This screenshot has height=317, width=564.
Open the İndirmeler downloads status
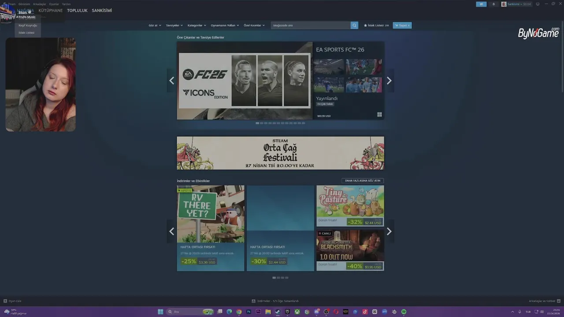tap(275, 301)
